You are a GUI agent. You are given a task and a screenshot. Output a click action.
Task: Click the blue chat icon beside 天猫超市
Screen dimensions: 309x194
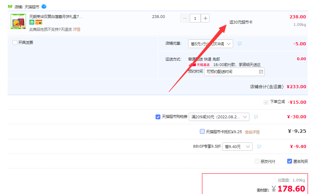pos(44,7)
